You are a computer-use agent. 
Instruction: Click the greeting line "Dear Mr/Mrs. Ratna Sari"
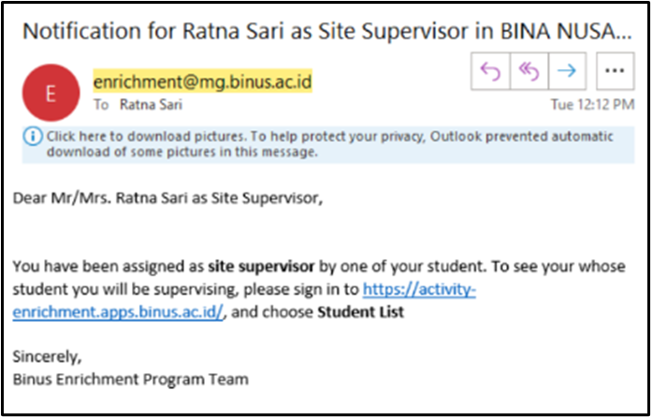click(x=167, y=199)
